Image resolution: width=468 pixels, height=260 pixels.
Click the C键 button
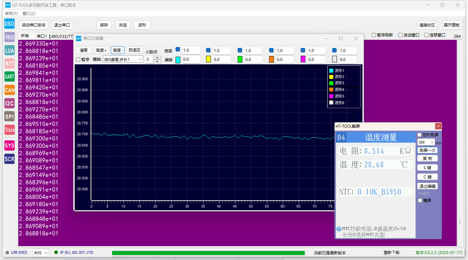click(x=428, y=177)
